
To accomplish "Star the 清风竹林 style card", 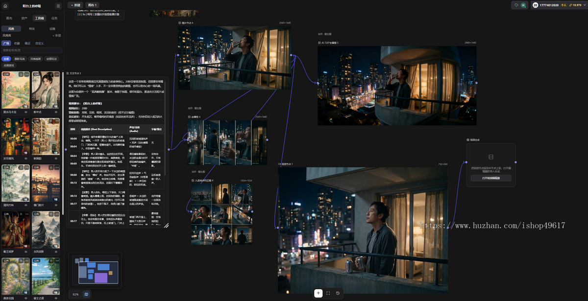I will 22,168.
